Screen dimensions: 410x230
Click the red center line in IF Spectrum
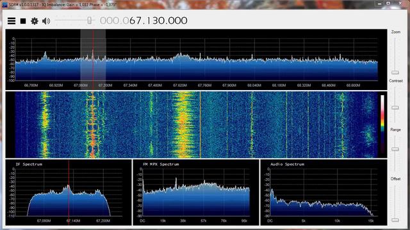[69, 192]
